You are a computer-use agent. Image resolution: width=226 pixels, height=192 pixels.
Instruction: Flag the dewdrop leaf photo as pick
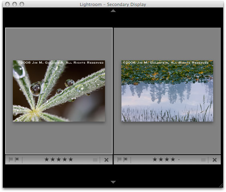11,160
